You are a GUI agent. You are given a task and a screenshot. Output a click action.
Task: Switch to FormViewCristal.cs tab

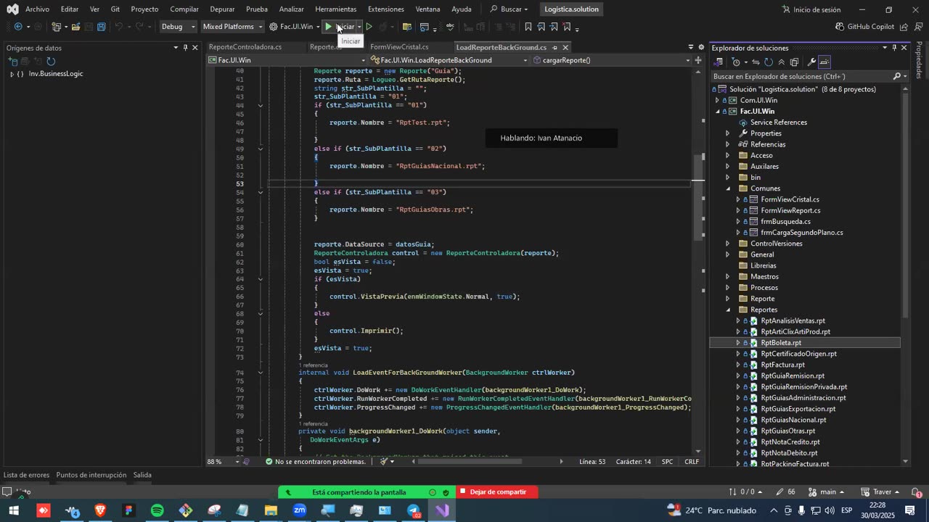399,47
